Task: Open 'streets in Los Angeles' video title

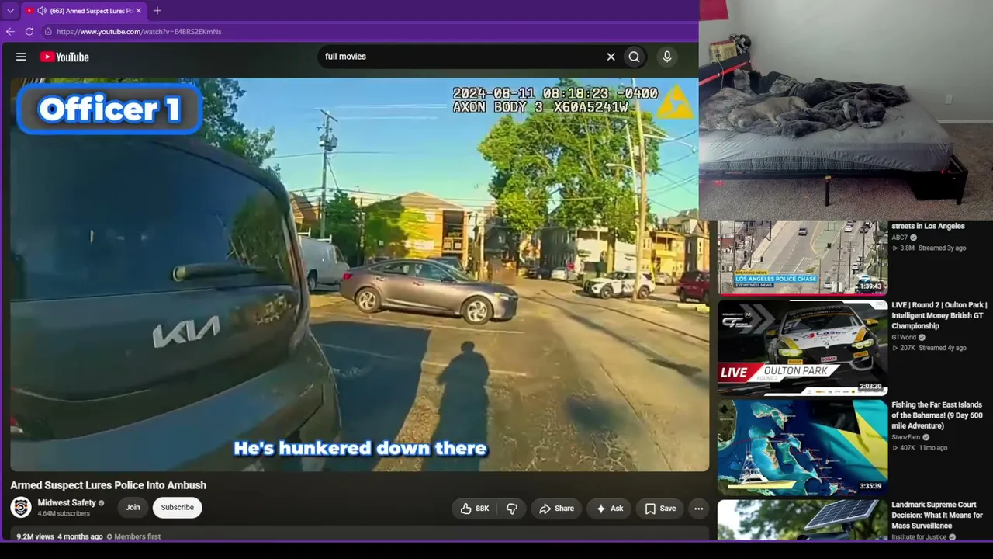Action: (x=928, y=227)
